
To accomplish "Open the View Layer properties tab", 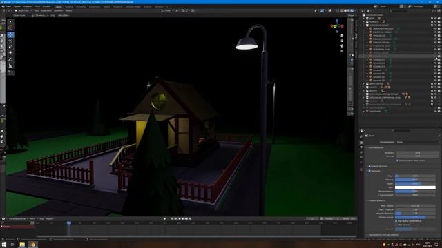I will tap(361, 152).
